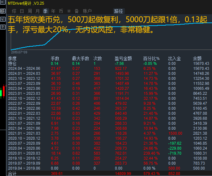This screenshot has width=212, height=176.
Task: Click the 手数 column header
Action: 55,58
